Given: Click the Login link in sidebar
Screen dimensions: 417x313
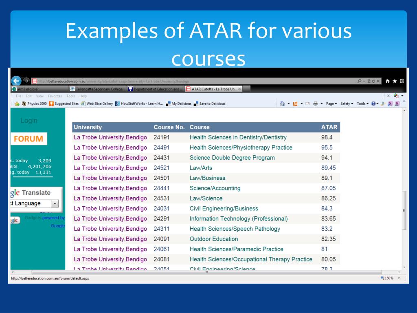Looking at the screenshot, I should [x=29, y=121].
